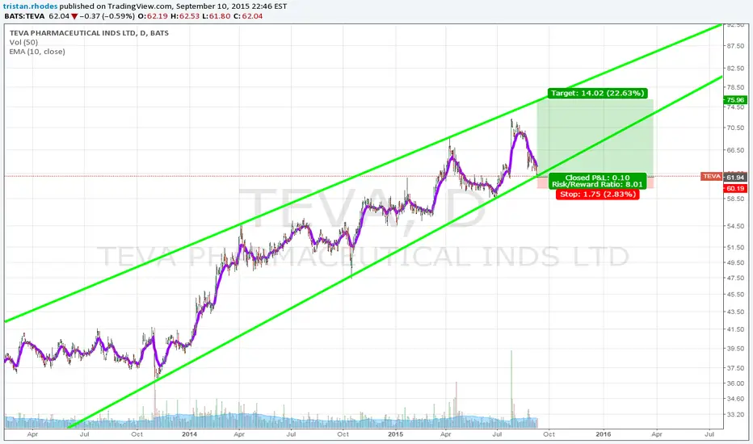Click the red TEVA price-line label

point(712,177)
